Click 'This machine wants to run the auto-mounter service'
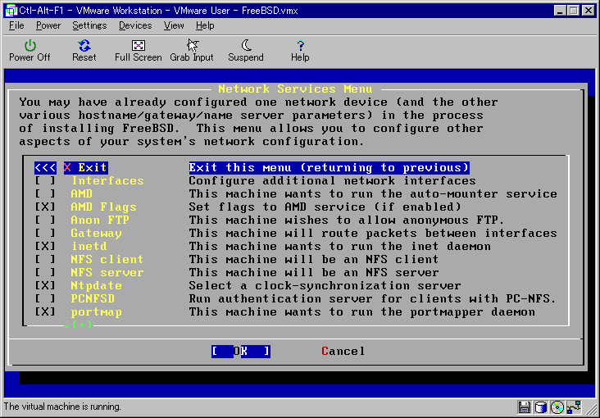This screenshot has width=600, height=418. (x=373, y=193)
